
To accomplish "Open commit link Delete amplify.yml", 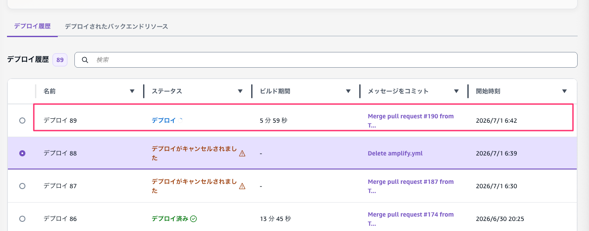I will coord(395,153).
